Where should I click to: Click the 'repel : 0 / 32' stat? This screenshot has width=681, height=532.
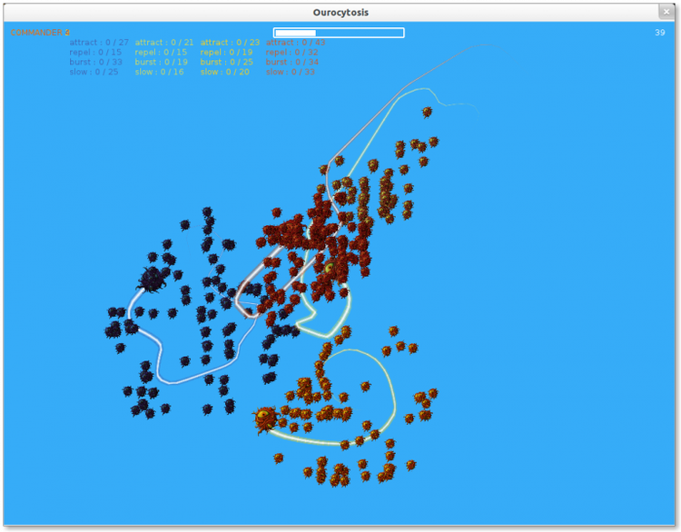pos(292,52)
